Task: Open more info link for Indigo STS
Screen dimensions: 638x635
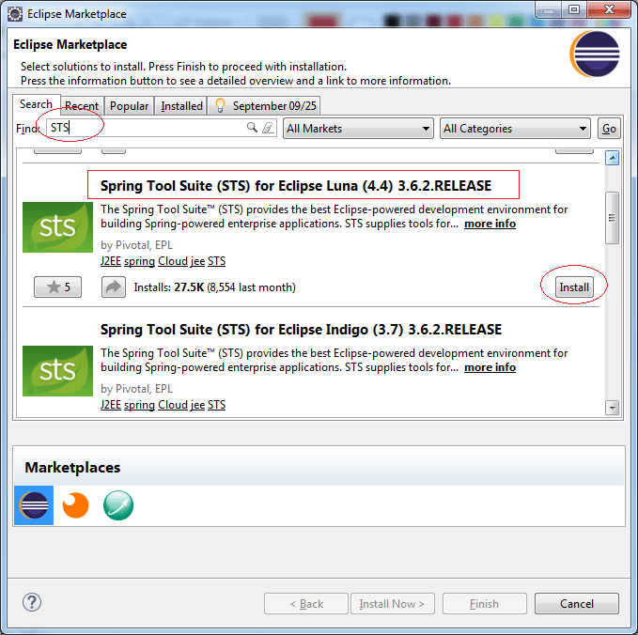Action: pyautogui.click(x=490, y=367)
